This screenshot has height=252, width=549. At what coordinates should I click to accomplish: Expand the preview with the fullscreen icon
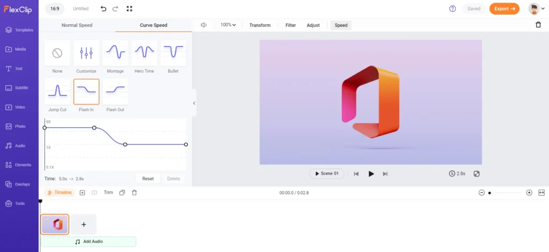pyautogui.click(x=477, y=174)
